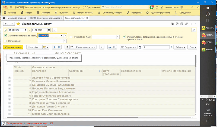This screenshot has height=127, width=217.
Task: Open the history clock icon
Action: click(x=157, y=7)
